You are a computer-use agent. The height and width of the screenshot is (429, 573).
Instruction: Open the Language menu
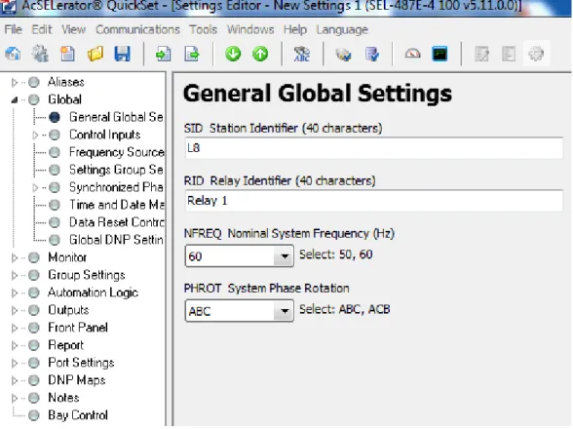(342, 29)
